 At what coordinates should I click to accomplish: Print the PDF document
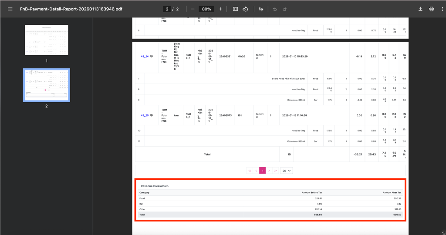pos(431,9)
